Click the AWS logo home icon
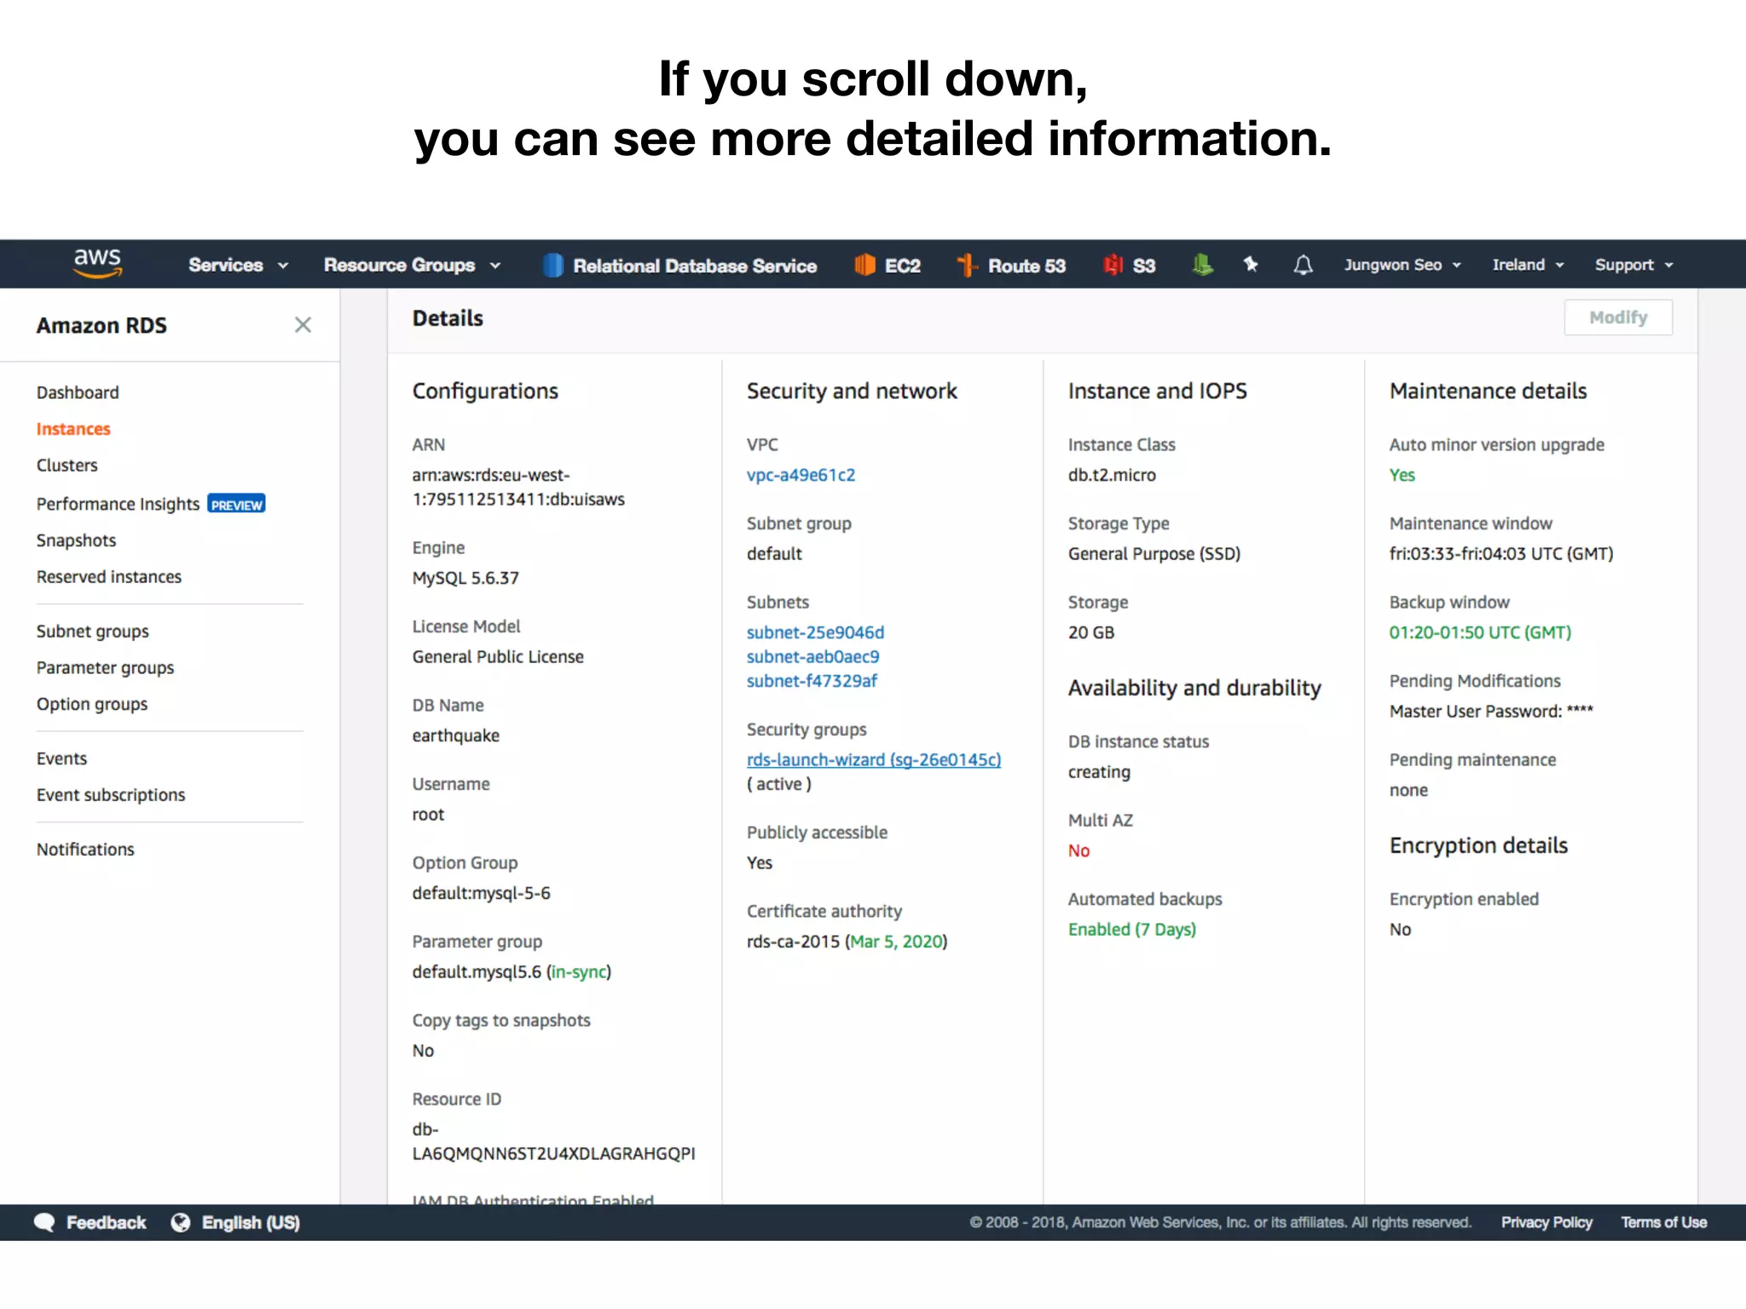 [97, 263]
